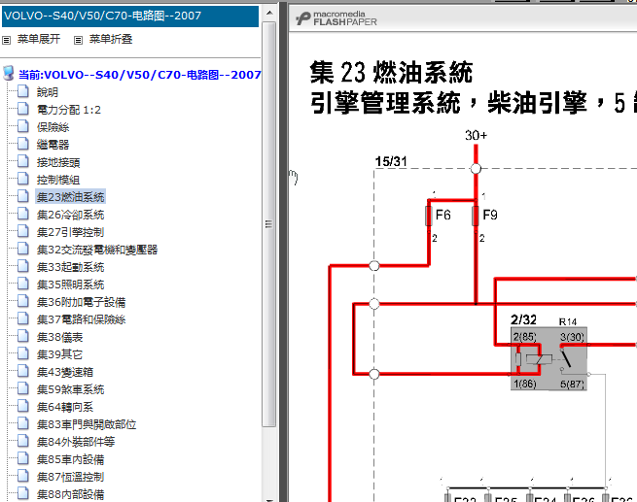Viewport: 637px width, 502px height.
Task: Open 集59煞車系統 diagram
Action: [70, 389]
